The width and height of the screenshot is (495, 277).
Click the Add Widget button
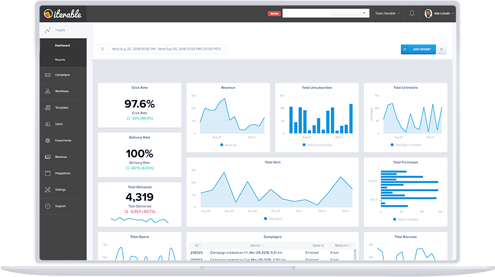pyautogui.click(x=418, y=49)
